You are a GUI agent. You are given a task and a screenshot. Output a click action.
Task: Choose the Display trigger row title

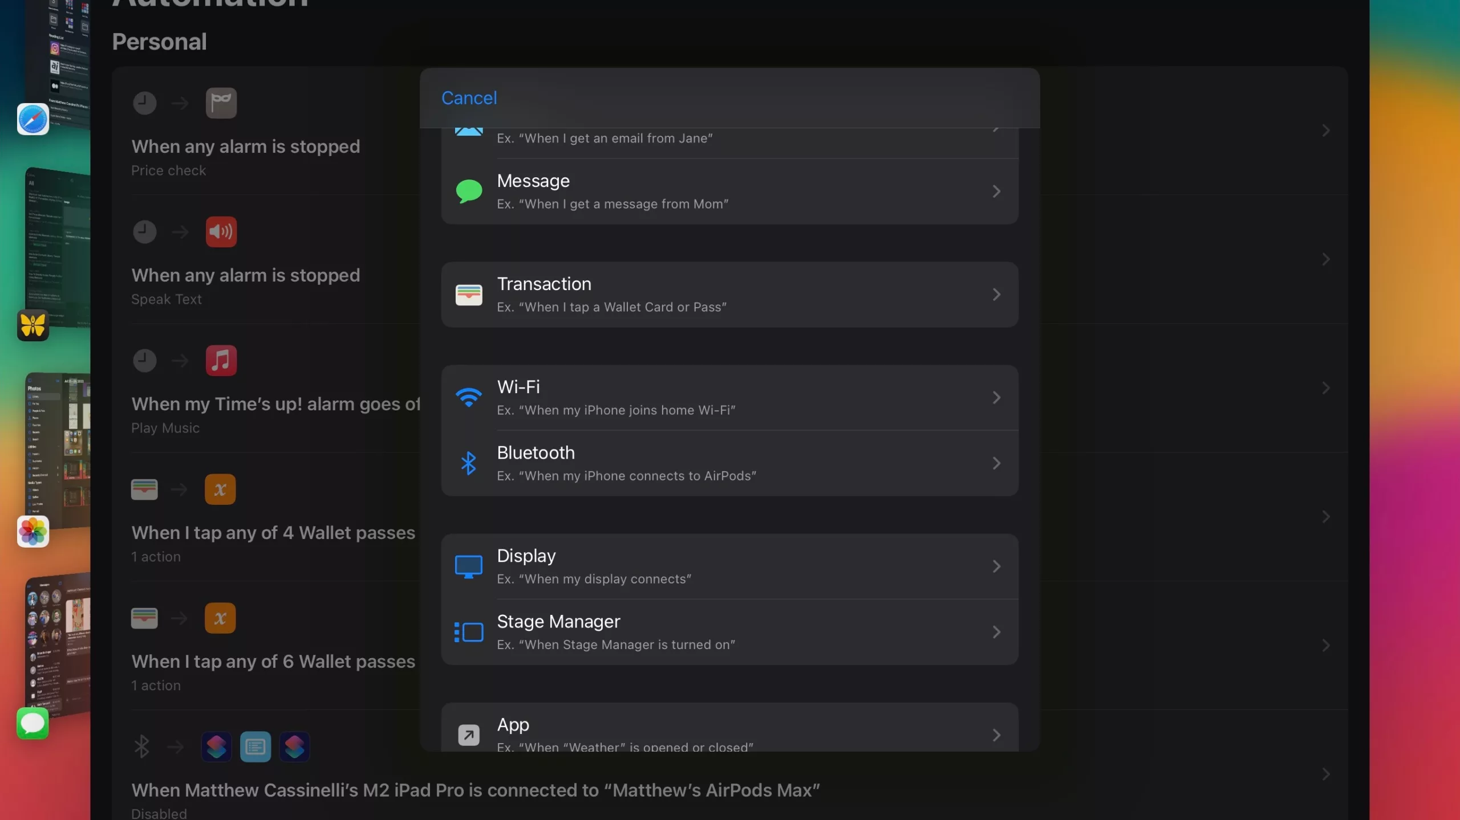pyautogui.click(x=526, y=556)
